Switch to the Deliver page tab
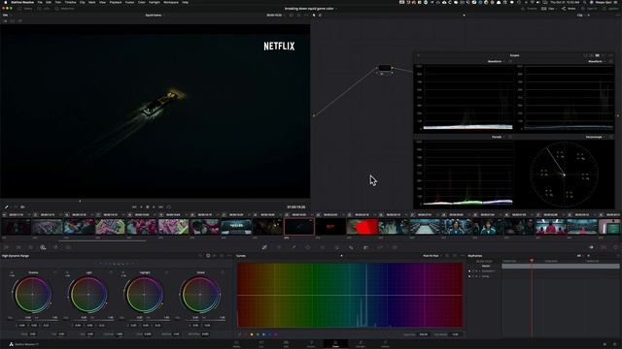Viewport: 622px width, 349px height. pyautogui.click(x=385, y=344)
